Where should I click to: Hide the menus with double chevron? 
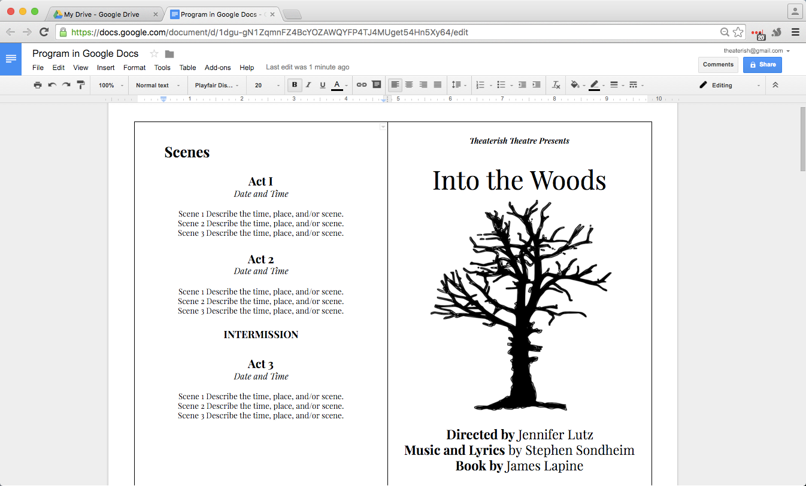click(x=775, y=85)
